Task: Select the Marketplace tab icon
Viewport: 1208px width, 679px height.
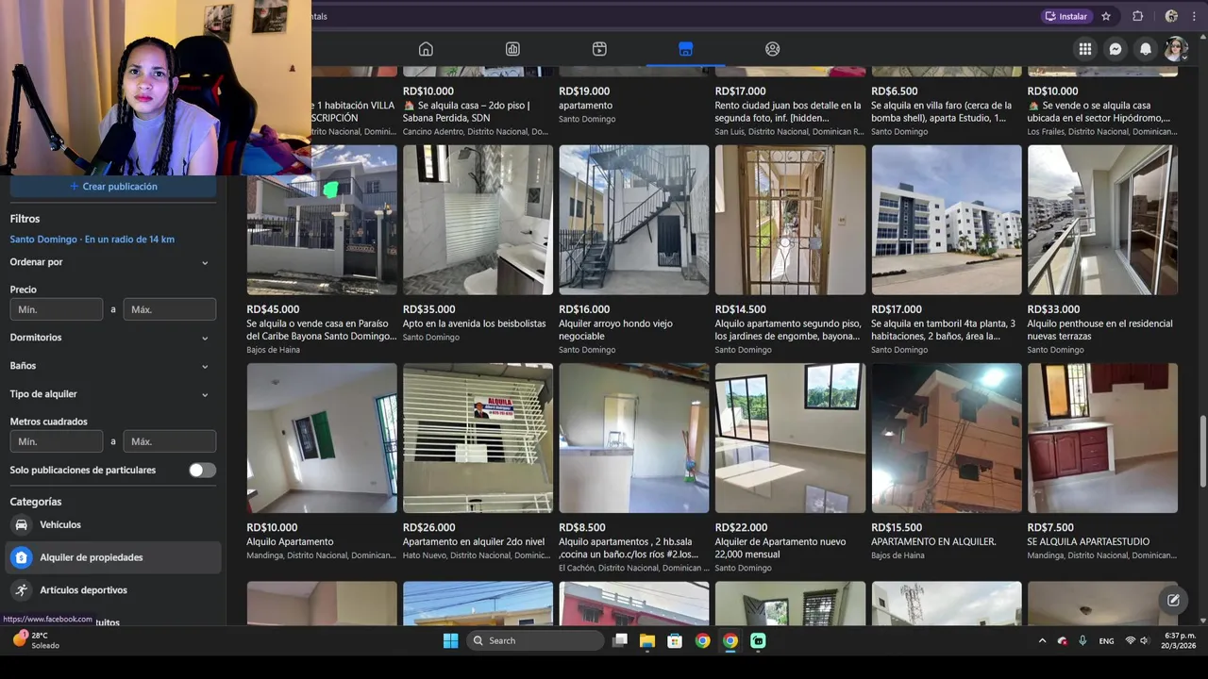Action: pos(686,49)
